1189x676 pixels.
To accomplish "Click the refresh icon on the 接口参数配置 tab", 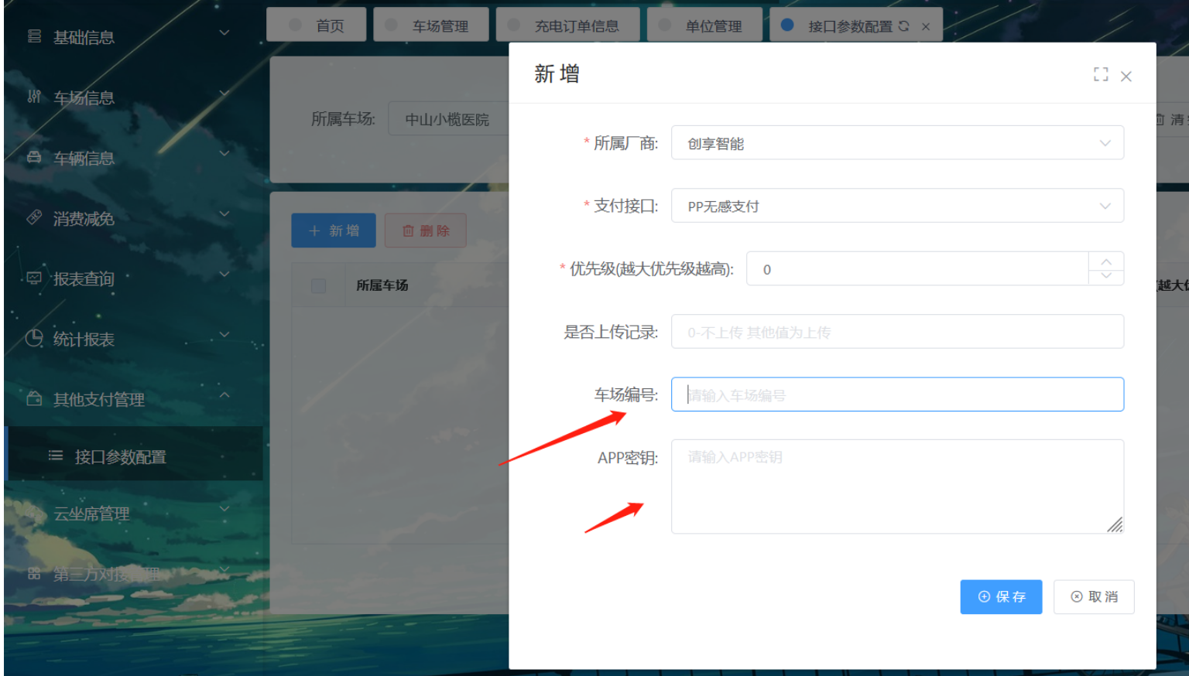I will 903,26.
